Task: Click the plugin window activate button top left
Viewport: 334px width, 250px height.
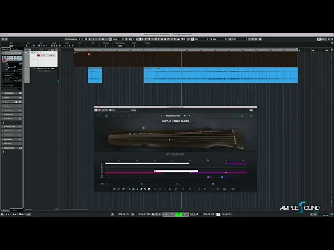Action: [x=96, y=110]
